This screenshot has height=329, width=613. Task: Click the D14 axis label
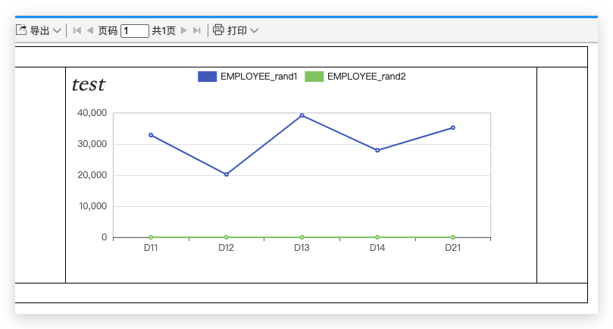click(x=377, y=248)
